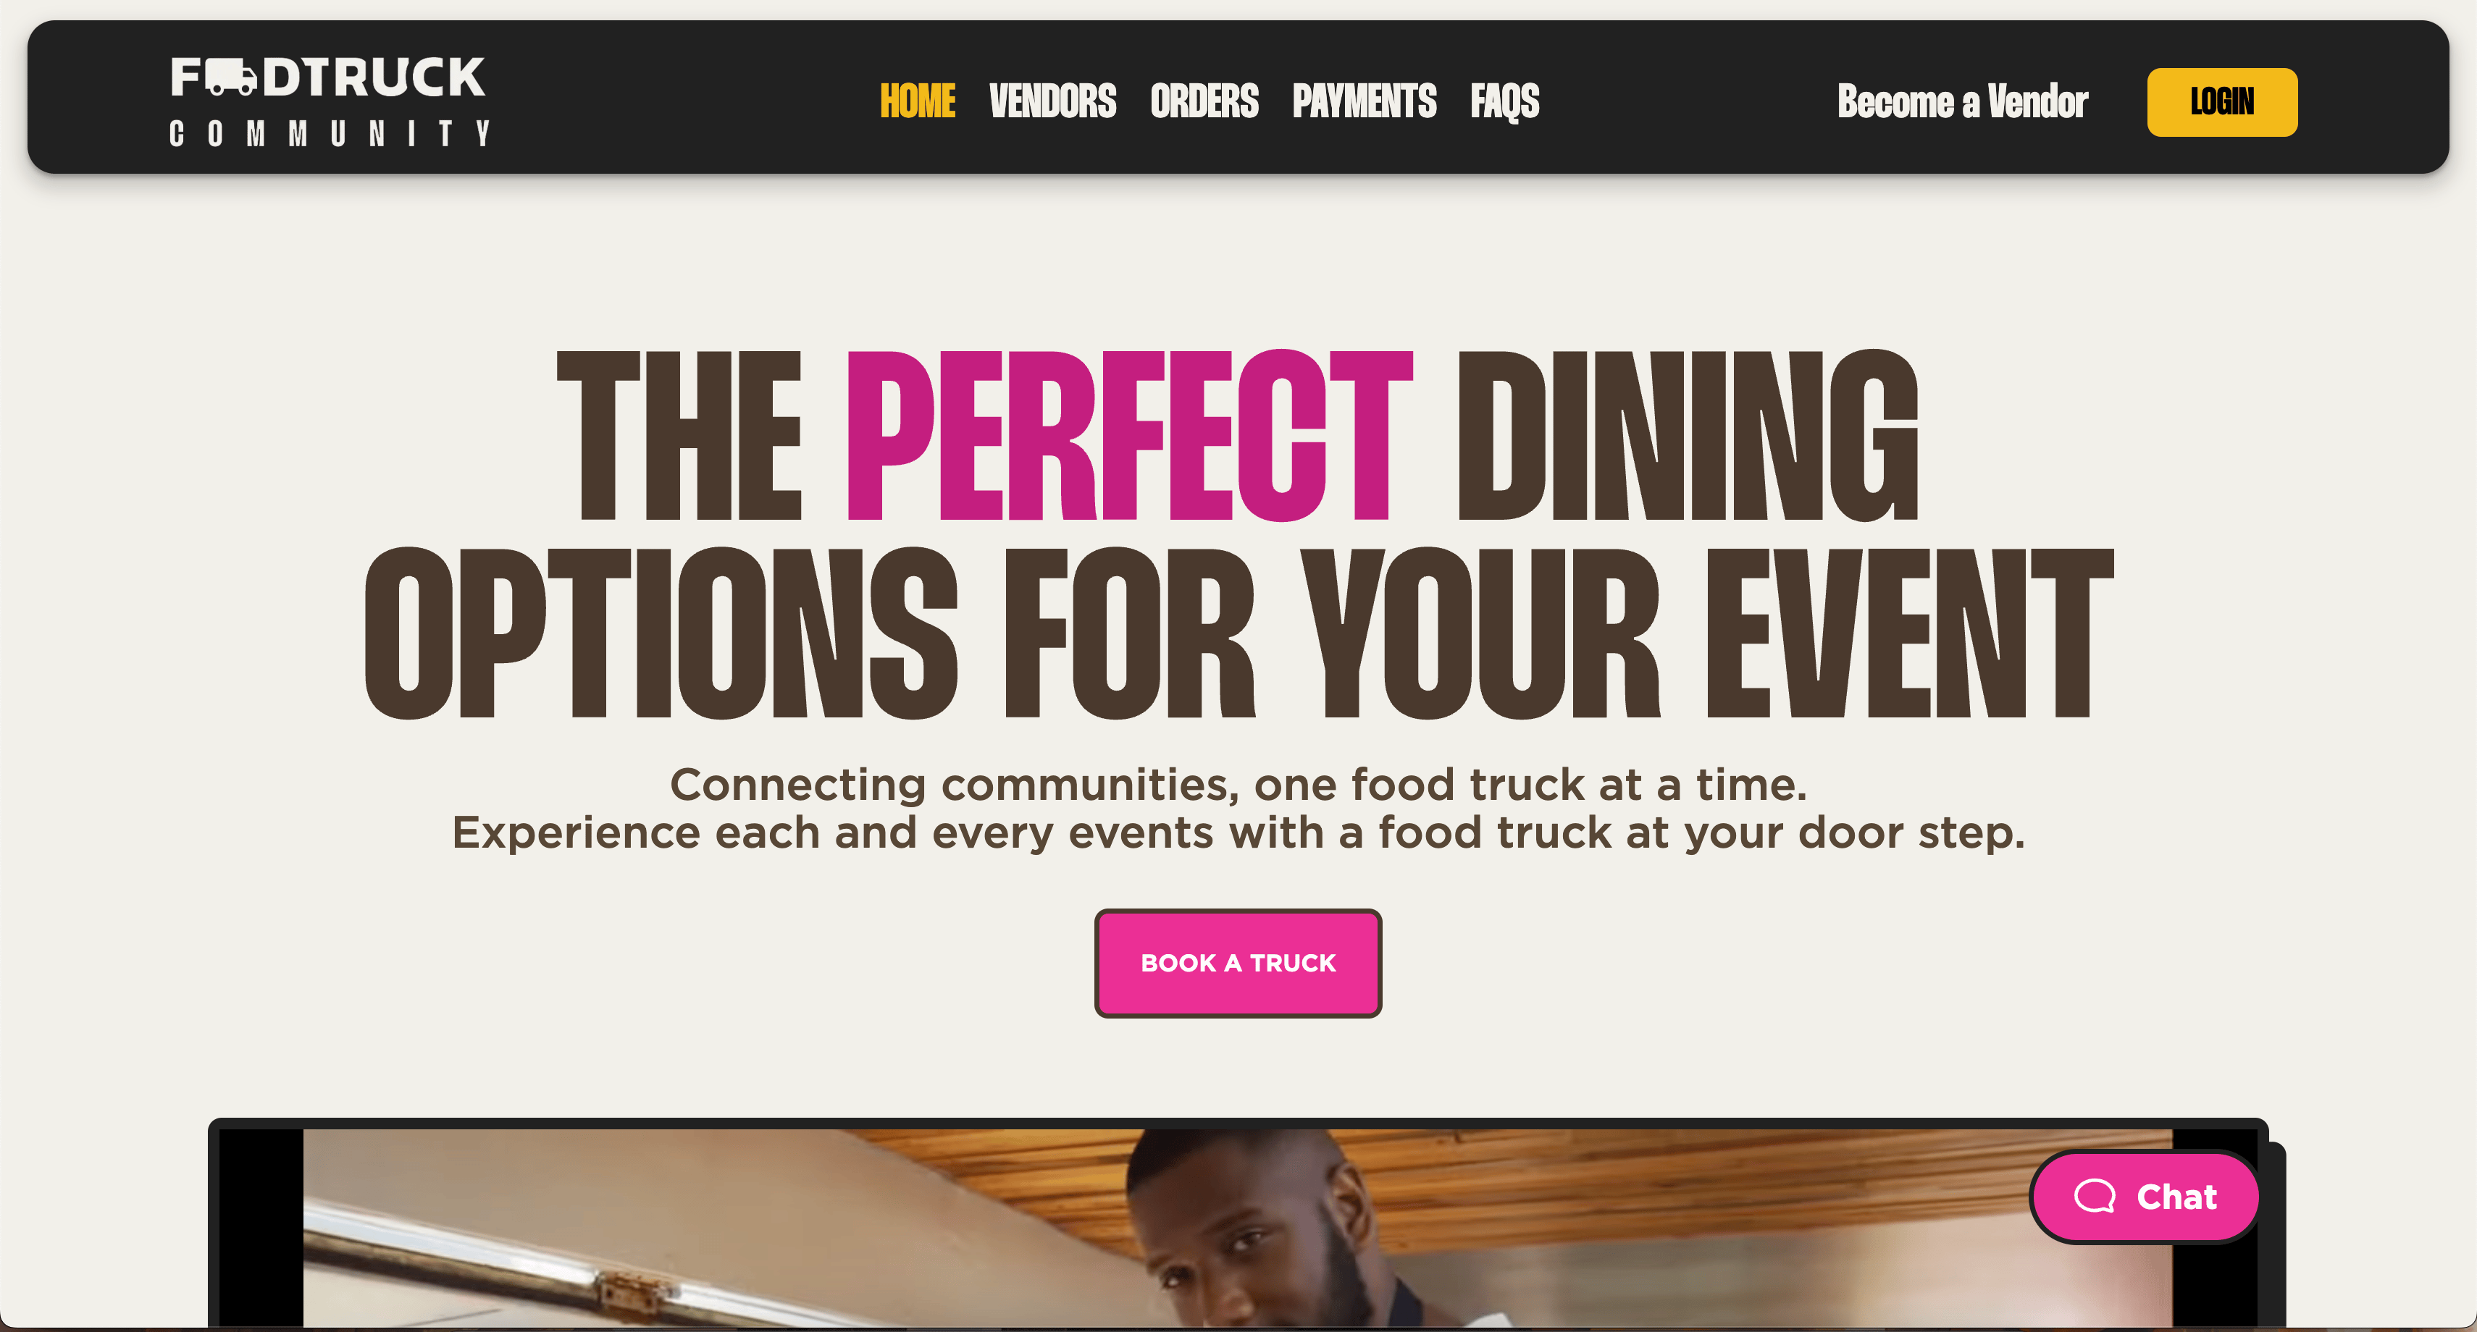Click the word DINING in the headline
This screenshot has height=1332, width=2477.
tap(1688, 435)
